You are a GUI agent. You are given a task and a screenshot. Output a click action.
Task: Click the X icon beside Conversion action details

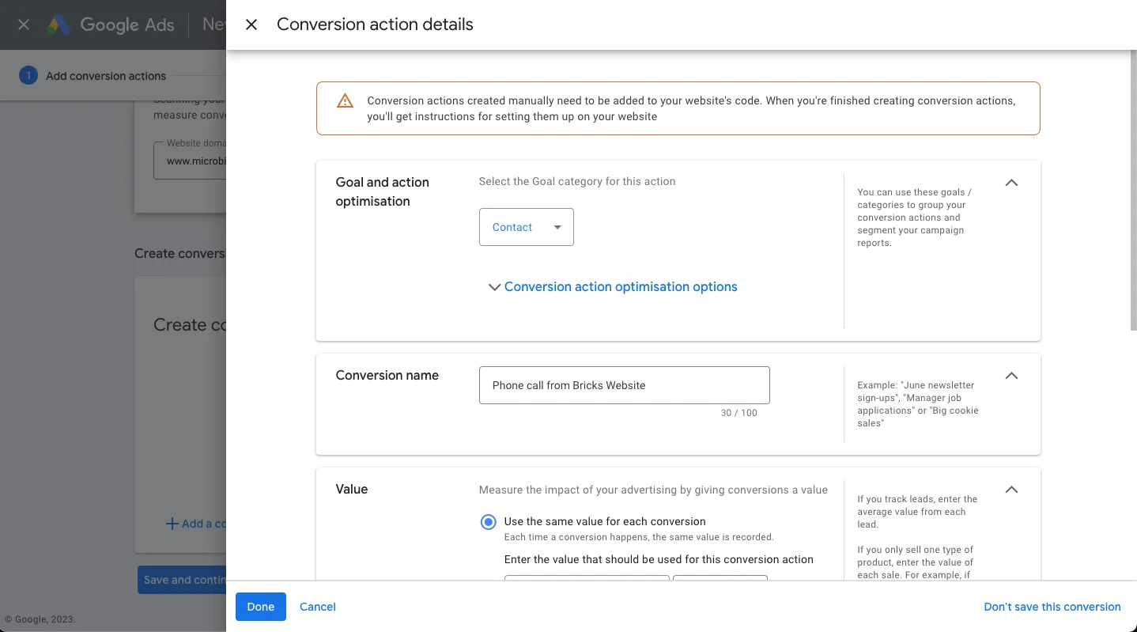251,25
